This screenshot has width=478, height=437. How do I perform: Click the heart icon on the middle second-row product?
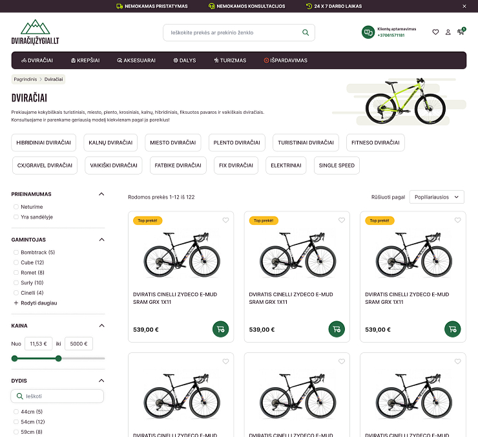coord(342,361)
